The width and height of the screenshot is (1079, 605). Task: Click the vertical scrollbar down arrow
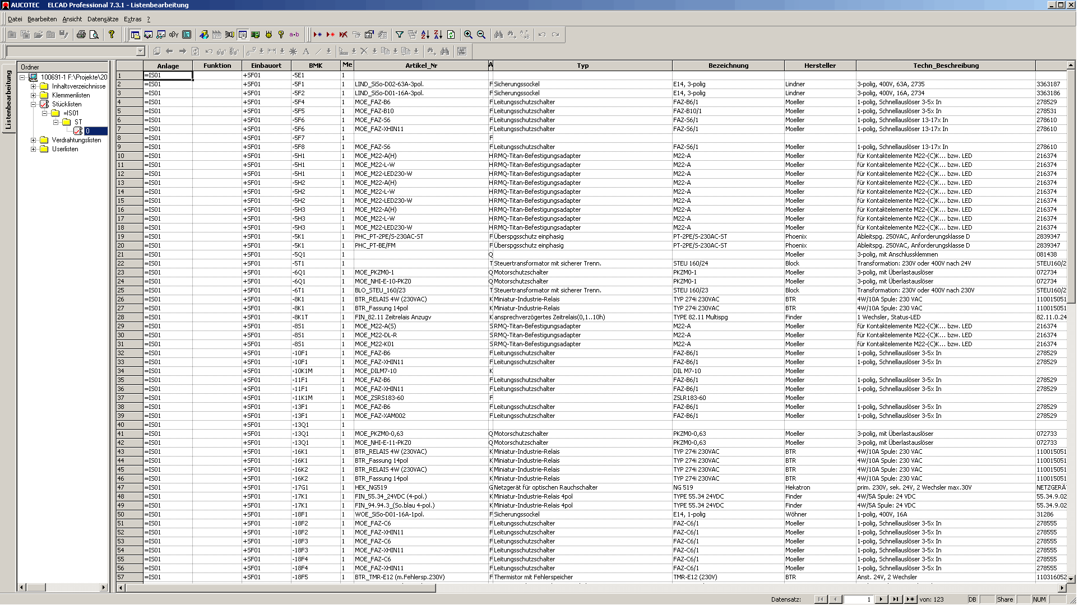point(1071,579)
